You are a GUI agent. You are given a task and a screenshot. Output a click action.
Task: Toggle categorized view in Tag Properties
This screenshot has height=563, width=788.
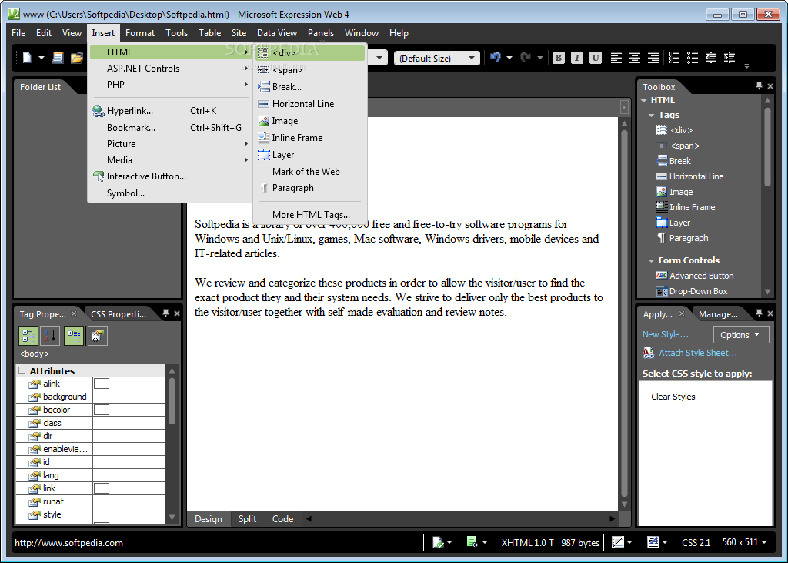[28, 336]
